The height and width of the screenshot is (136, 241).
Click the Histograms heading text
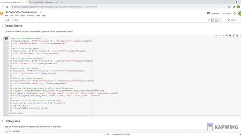(12, 121)
